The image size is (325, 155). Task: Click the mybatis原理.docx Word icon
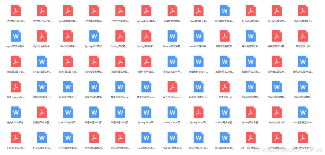pos(173,138)
